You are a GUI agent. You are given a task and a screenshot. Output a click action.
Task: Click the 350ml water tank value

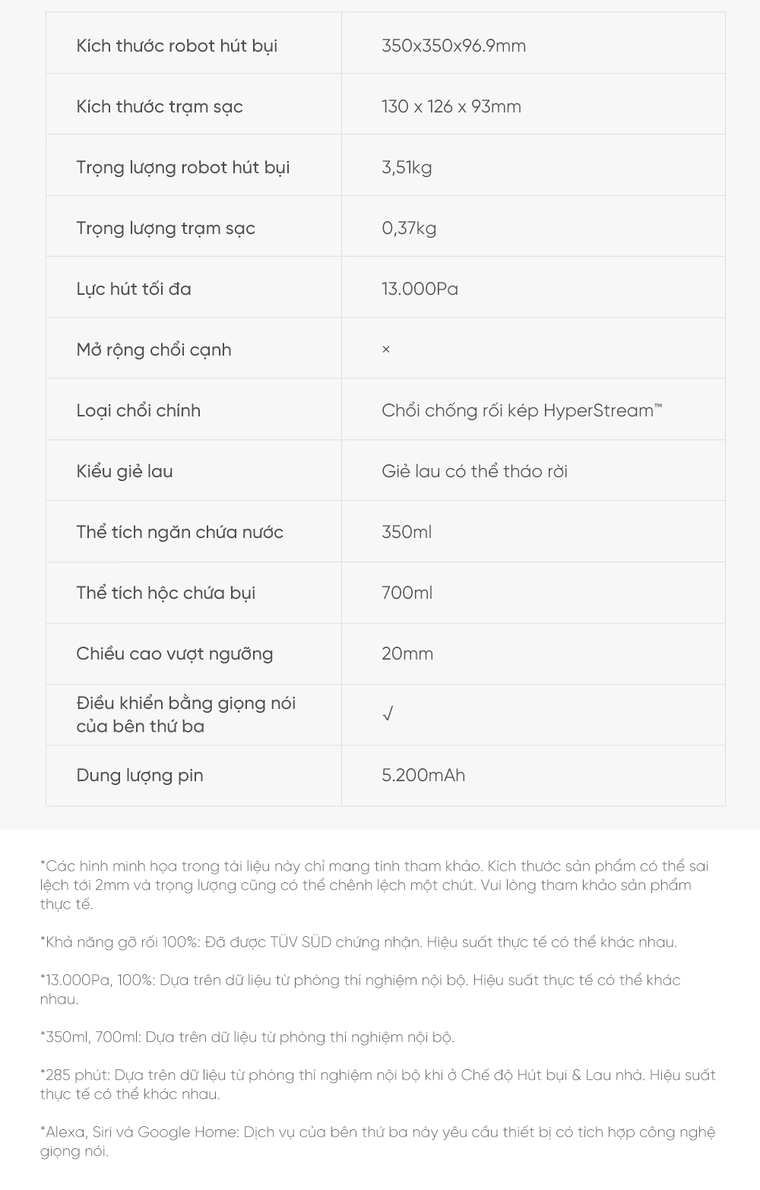pos(407,532)
